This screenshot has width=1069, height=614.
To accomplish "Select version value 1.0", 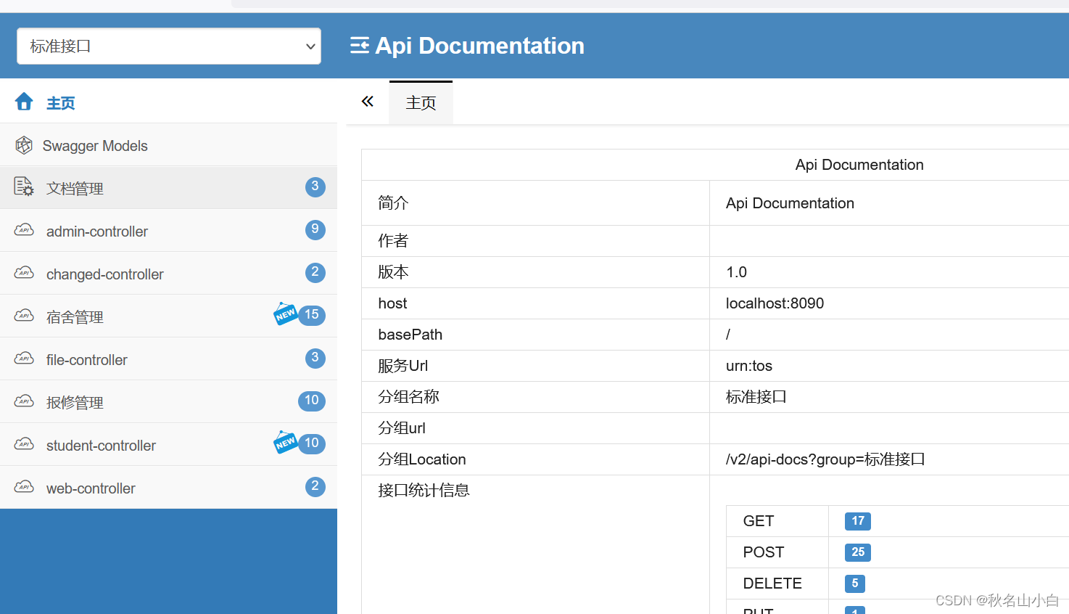I will point(736,272).
